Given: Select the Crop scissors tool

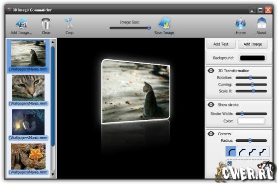Looking at the screenshot, I should (69, 23).
